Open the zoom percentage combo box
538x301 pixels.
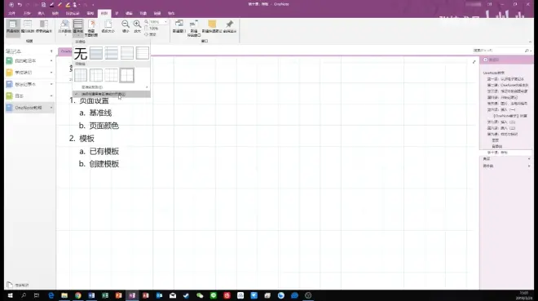pos(159,22)
